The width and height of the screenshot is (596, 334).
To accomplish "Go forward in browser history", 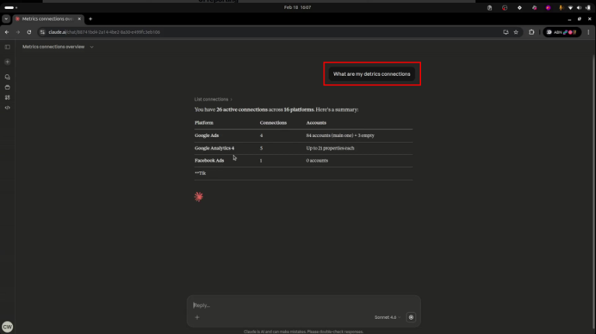I will [x=18, y=32].
